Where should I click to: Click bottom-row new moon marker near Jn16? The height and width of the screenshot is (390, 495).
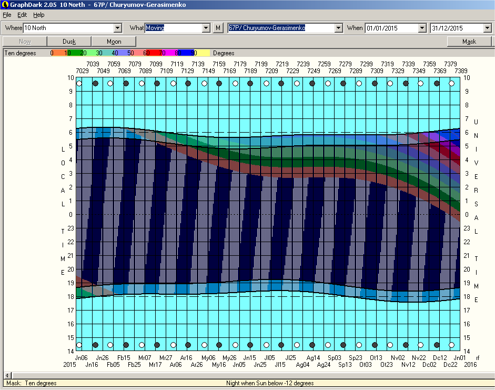[x=95, y=345]
